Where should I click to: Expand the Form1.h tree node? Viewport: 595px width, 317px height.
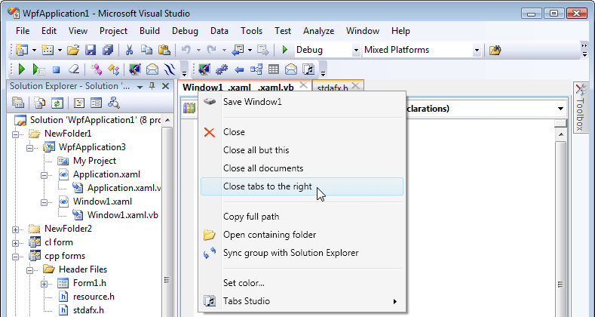(44, 284)
